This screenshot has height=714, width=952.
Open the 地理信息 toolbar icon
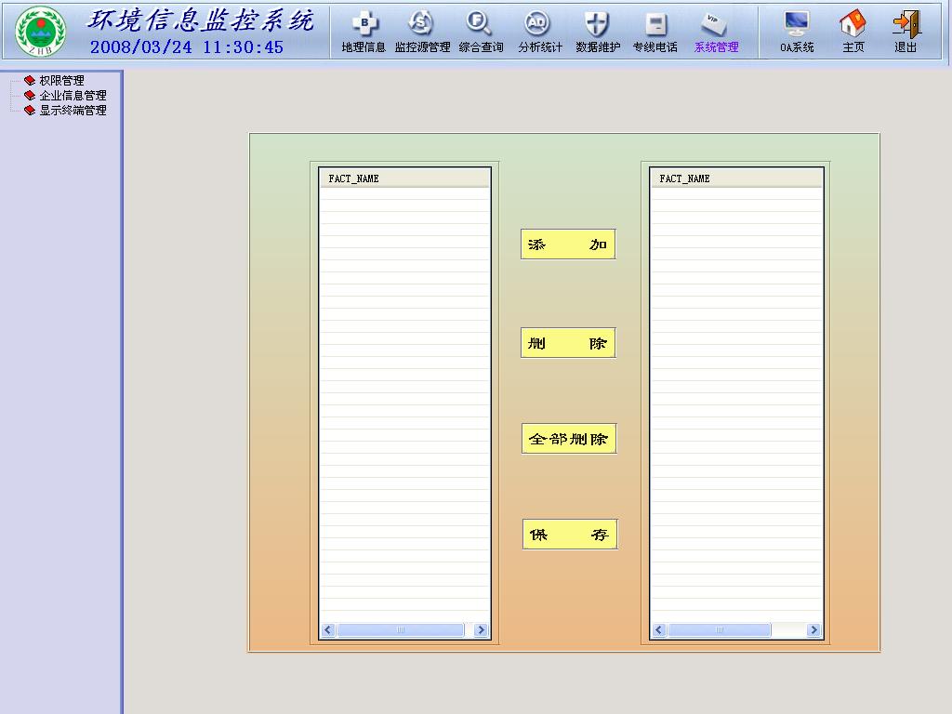coord(364,25)
